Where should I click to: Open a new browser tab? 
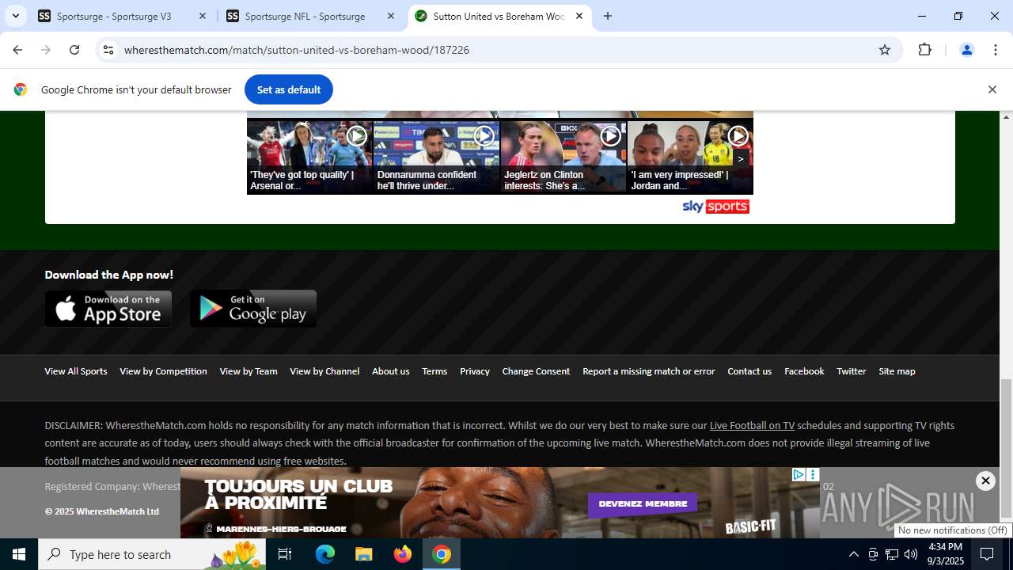608,16
